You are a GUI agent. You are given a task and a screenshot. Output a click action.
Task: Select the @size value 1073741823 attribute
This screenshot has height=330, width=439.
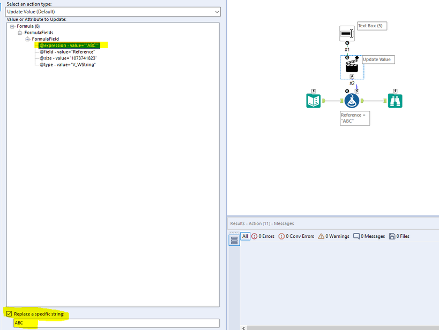pyautogui.click(x=68, y=58)
